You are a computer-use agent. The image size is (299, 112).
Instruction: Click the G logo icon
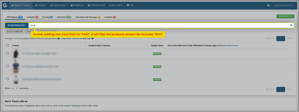(x=5, y=5)
